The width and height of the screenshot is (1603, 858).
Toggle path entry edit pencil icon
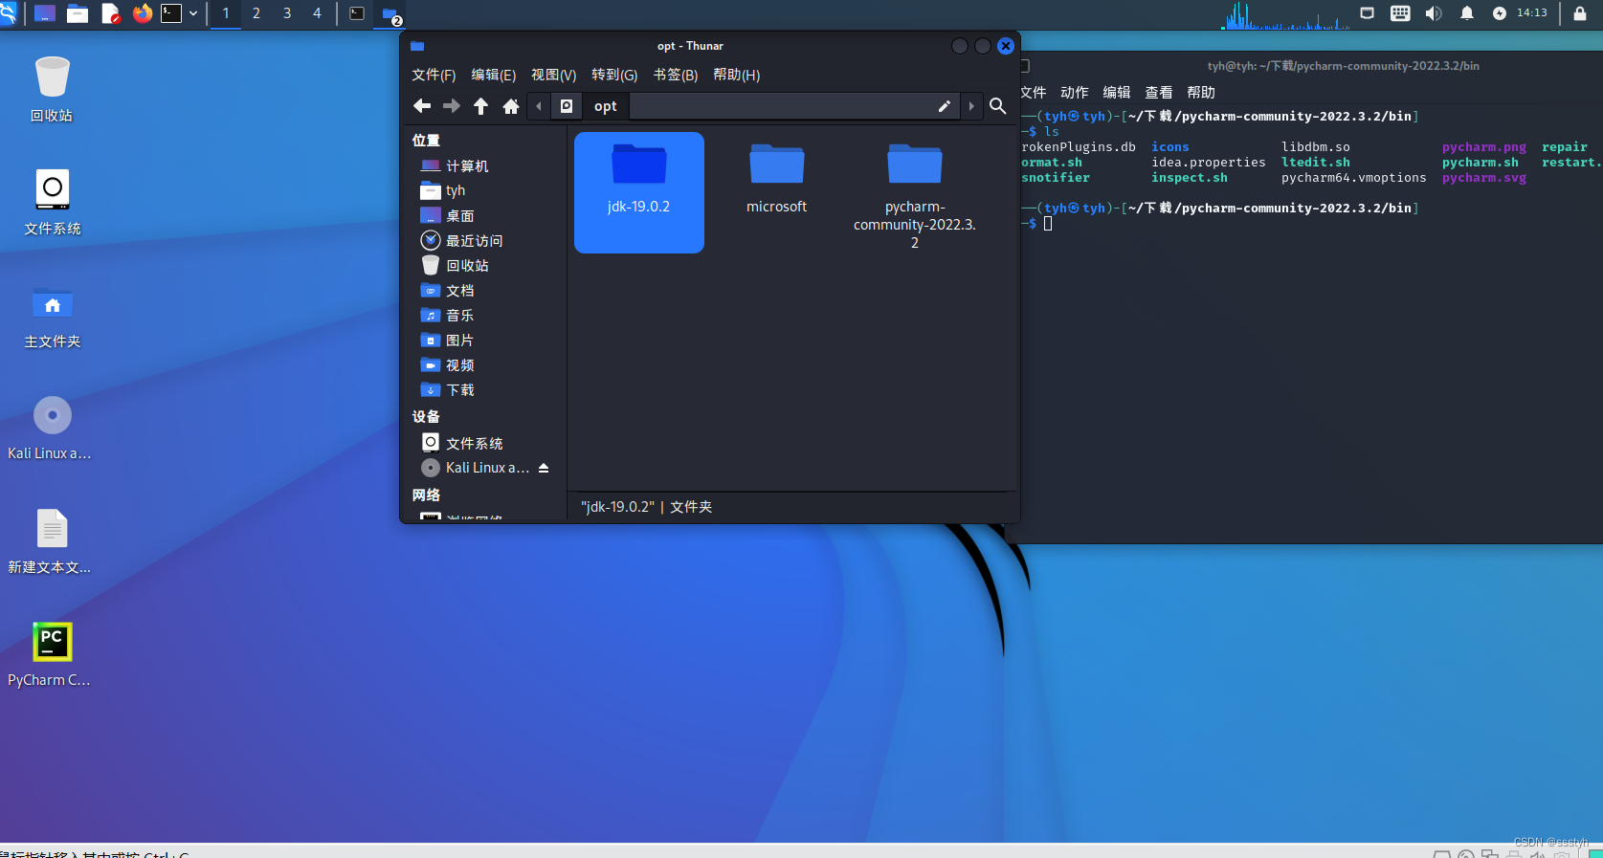pyautogui.click(x=945, y=106)
